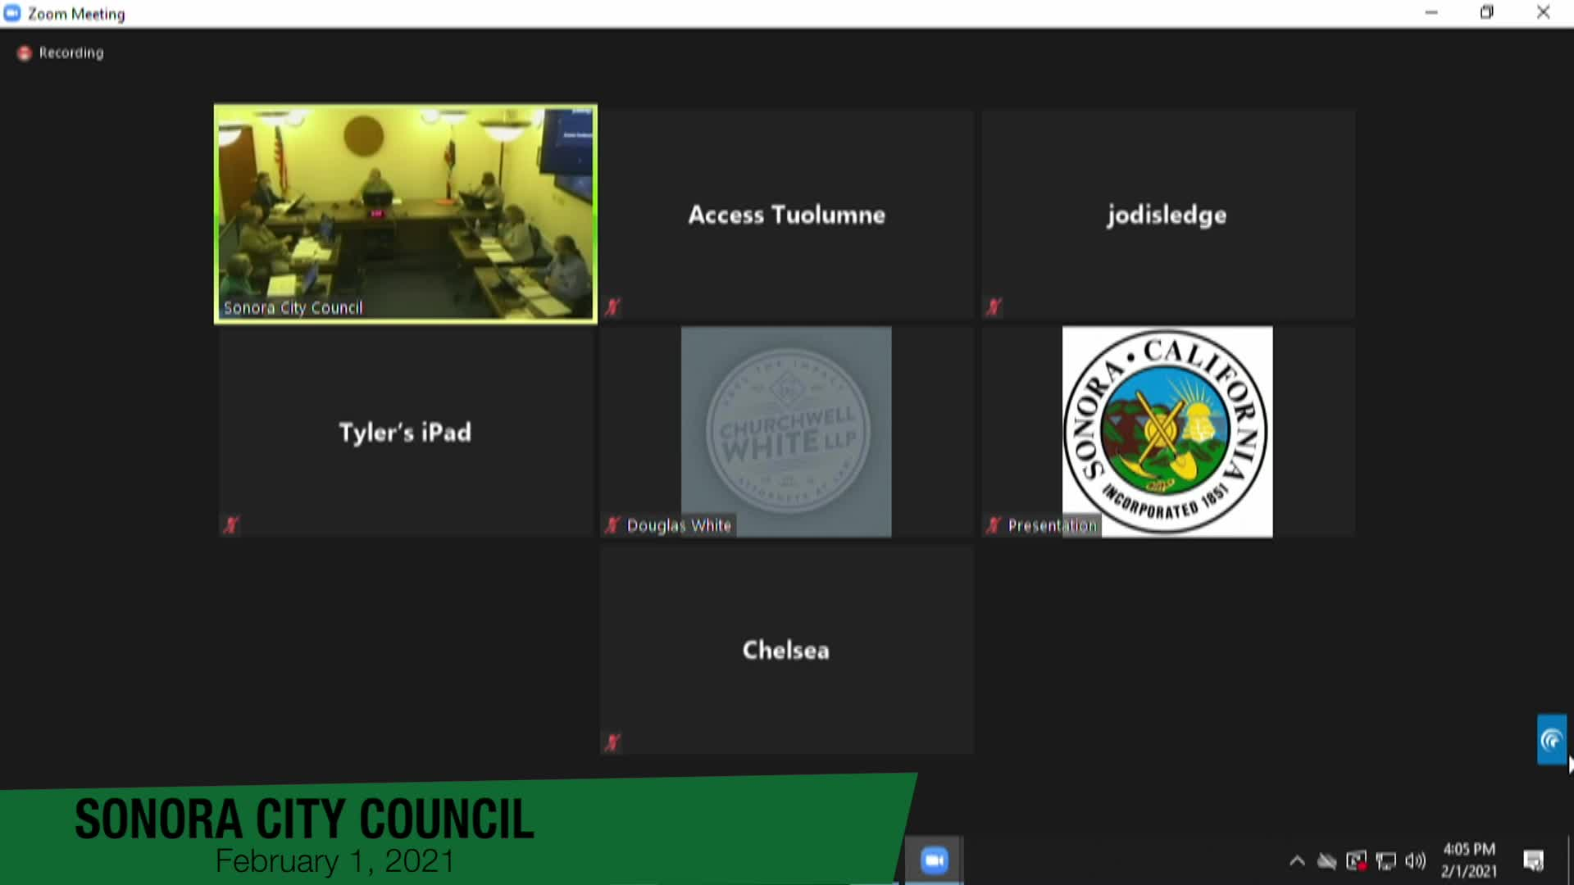1574x885 pixels.
Task: Unmute jodisledge's muted microphone icon
Action: tap(994, 307)
